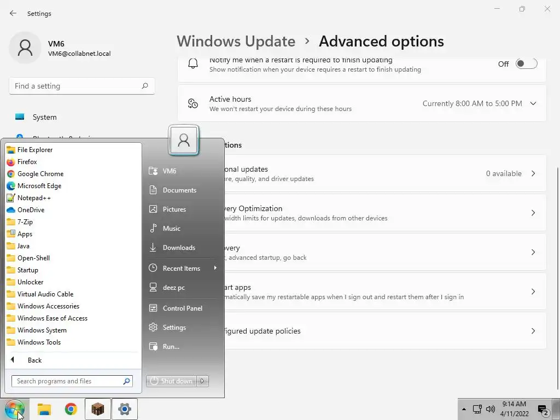This screenshot has height=420, width=560.
Task: Expand the Apps folder
Action: pyautogui.click(x=73, y=234)
